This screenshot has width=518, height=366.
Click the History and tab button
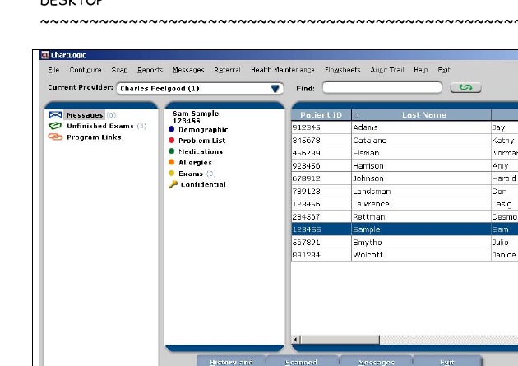point(231,361)
